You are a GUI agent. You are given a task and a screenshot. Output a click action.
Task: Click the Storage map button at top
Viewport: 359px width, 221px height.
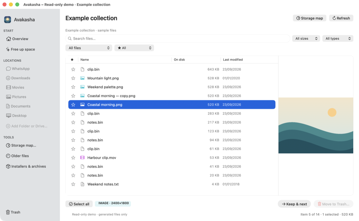click(310, 18)
